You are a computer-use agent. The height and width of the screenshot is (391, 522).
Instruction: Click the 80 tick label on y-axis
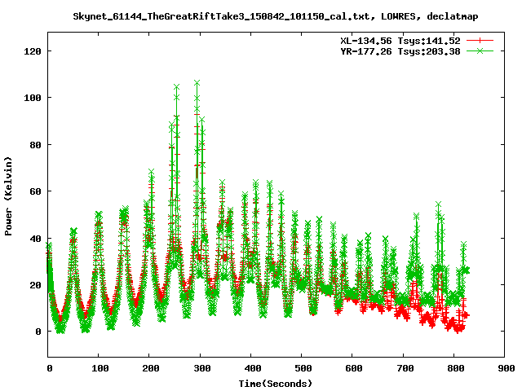(34, 144)
